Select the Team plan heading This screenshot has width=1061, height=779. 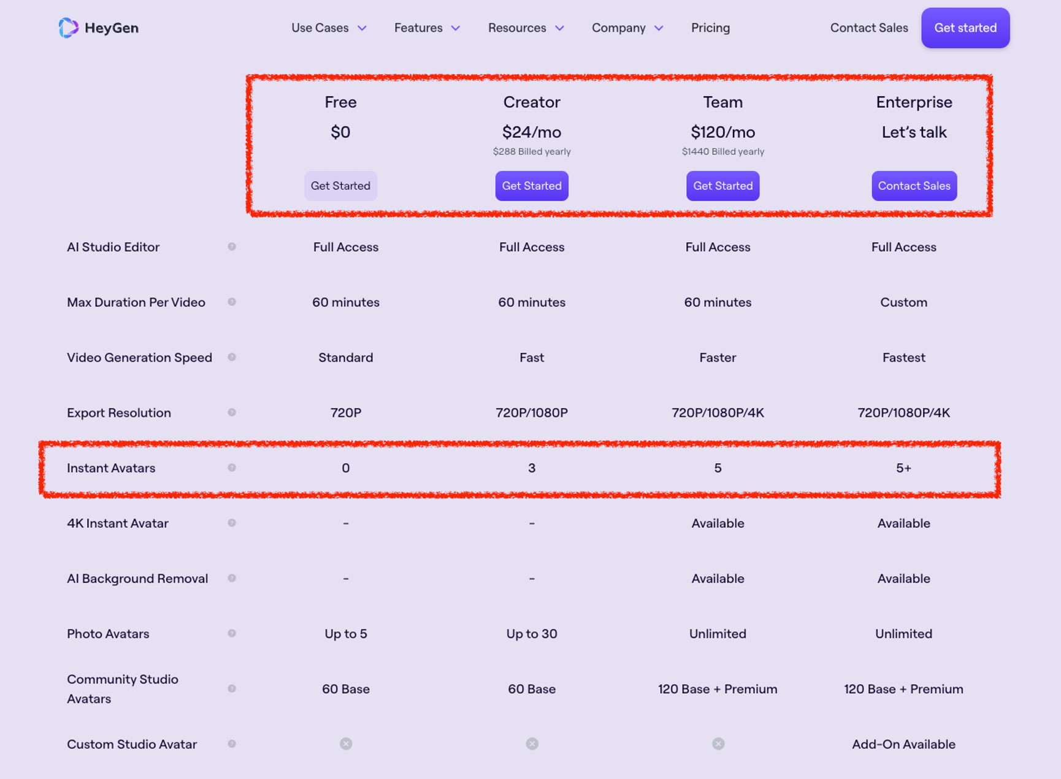tap(722, 102)
